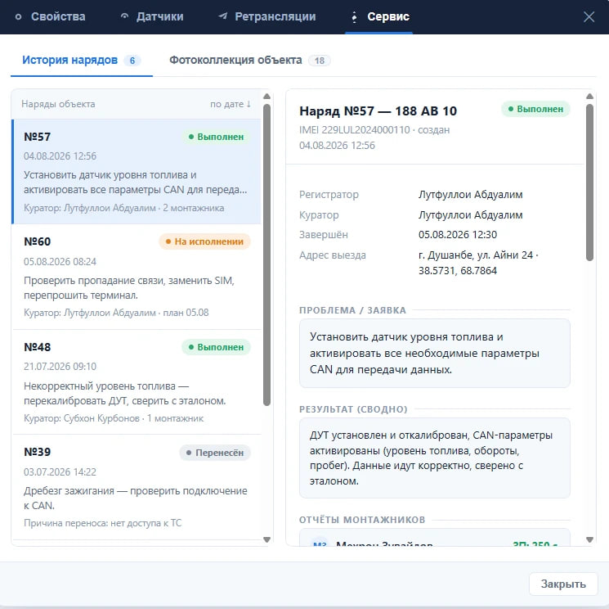
Task: Open the Свойства tab
Action: pos(50,16)
